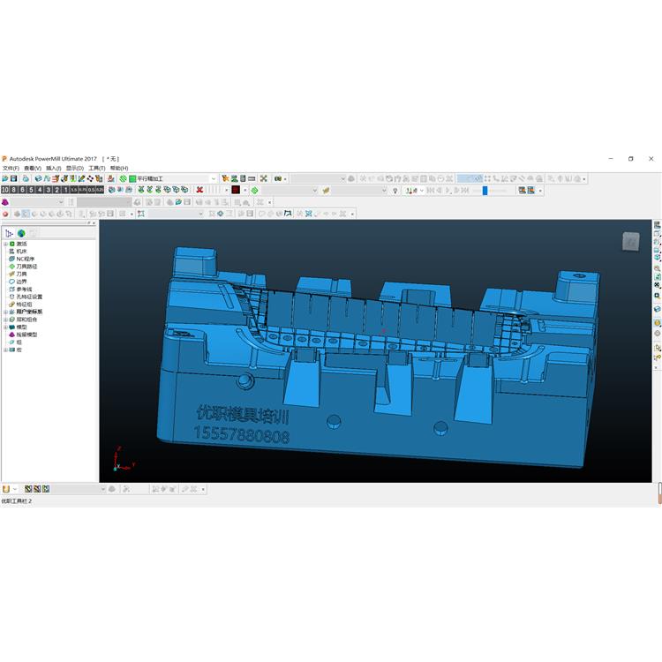
Task: Click the yellow shield icon in bottom toolbar
Action: pos(6,489)
